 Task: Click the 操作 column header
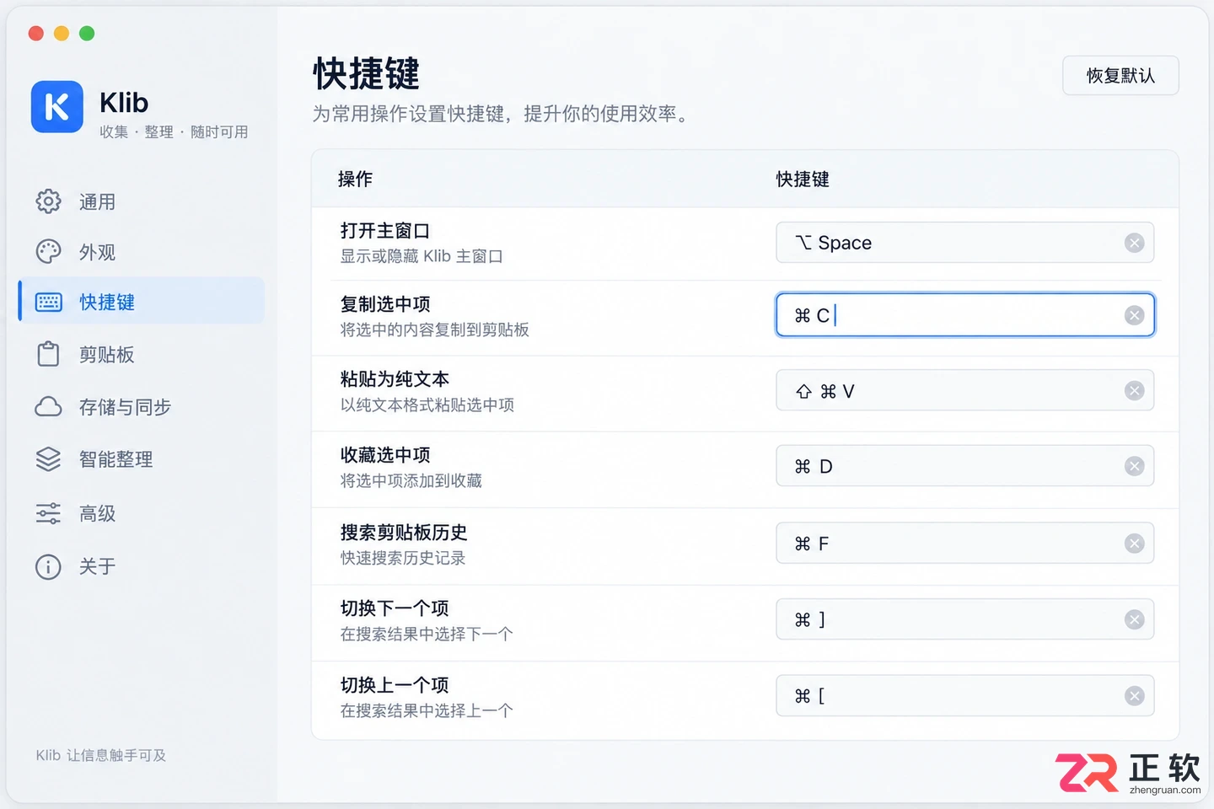355,179
